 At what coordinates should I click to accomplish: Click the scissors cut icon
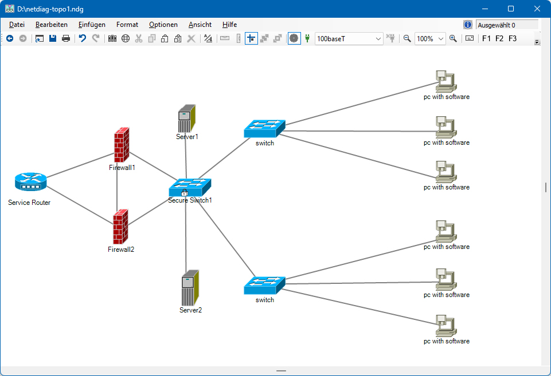(x=139, y=38)
